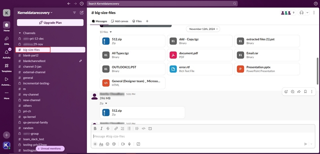320x154 pixels.
Task: Open the November 12th, 2024 date dropdown
Action: 203,29
